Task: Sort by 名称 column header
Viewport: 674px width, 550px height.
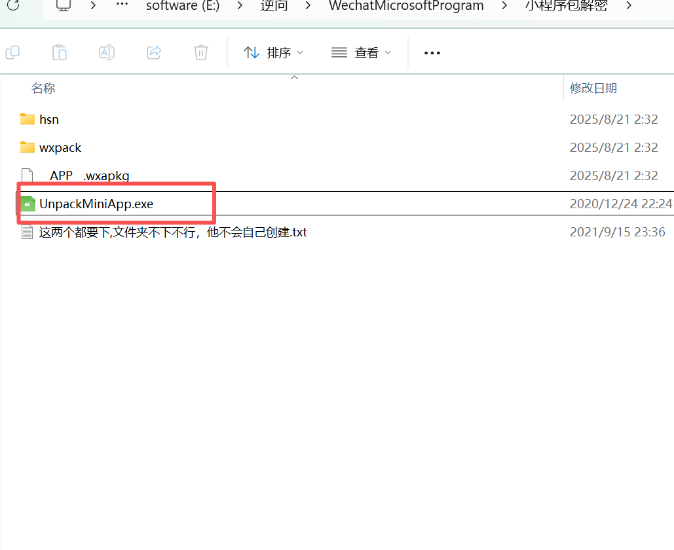Action: [x=43, y=88]
